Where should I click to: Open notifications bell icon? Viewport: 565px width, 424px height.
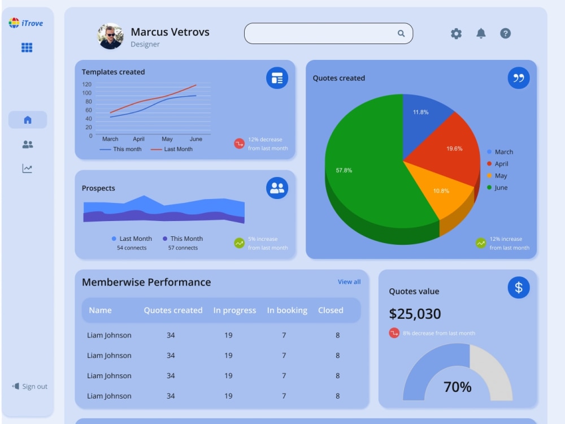(x=481, y=33)
